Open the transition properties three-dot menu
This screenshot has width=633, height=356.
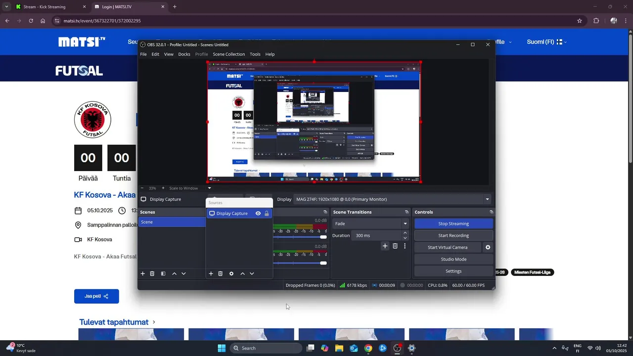click(x=405, y=246)
